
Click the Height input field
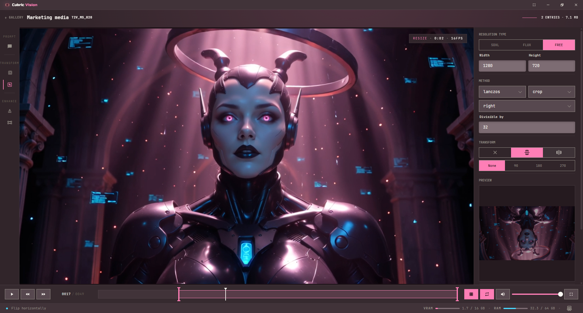point(551,66)
